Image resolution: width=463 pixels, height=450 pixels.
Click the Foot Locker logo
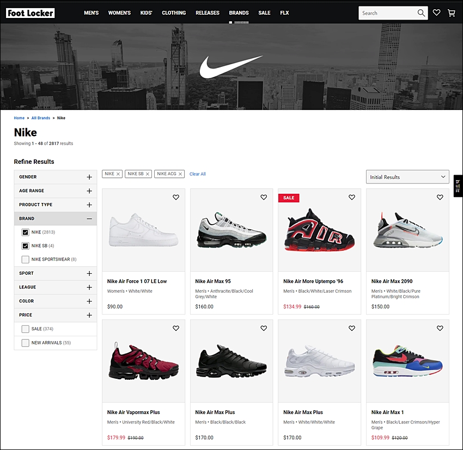(30, 13)
